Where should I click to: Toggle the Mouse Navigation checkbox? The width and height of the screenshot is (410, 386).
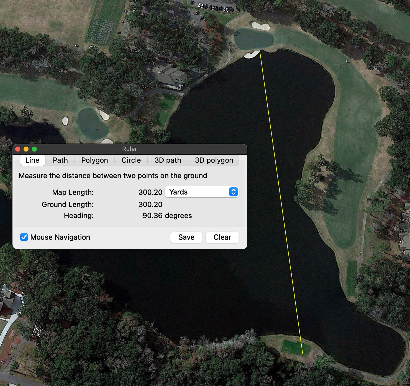click(x=24, y=237)
